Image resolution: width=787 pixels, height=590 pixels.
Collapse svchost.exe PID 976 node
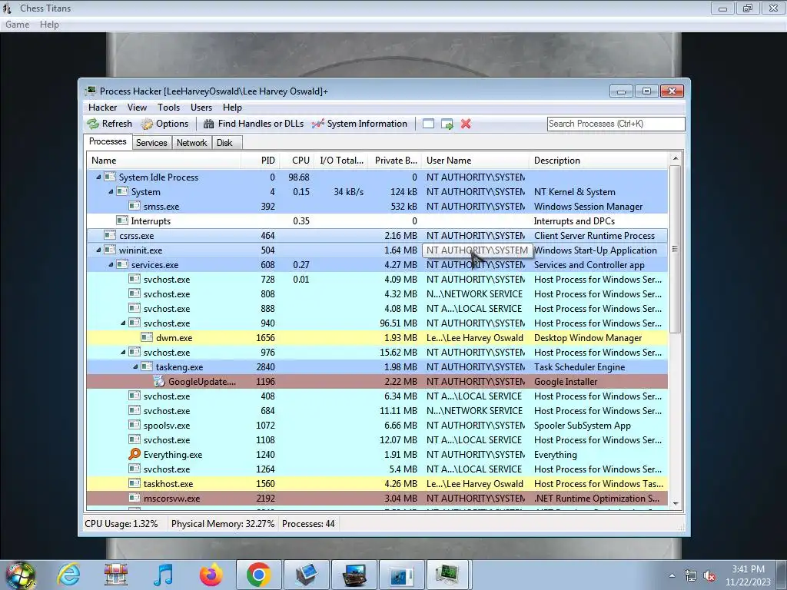[x=123, y=352]
